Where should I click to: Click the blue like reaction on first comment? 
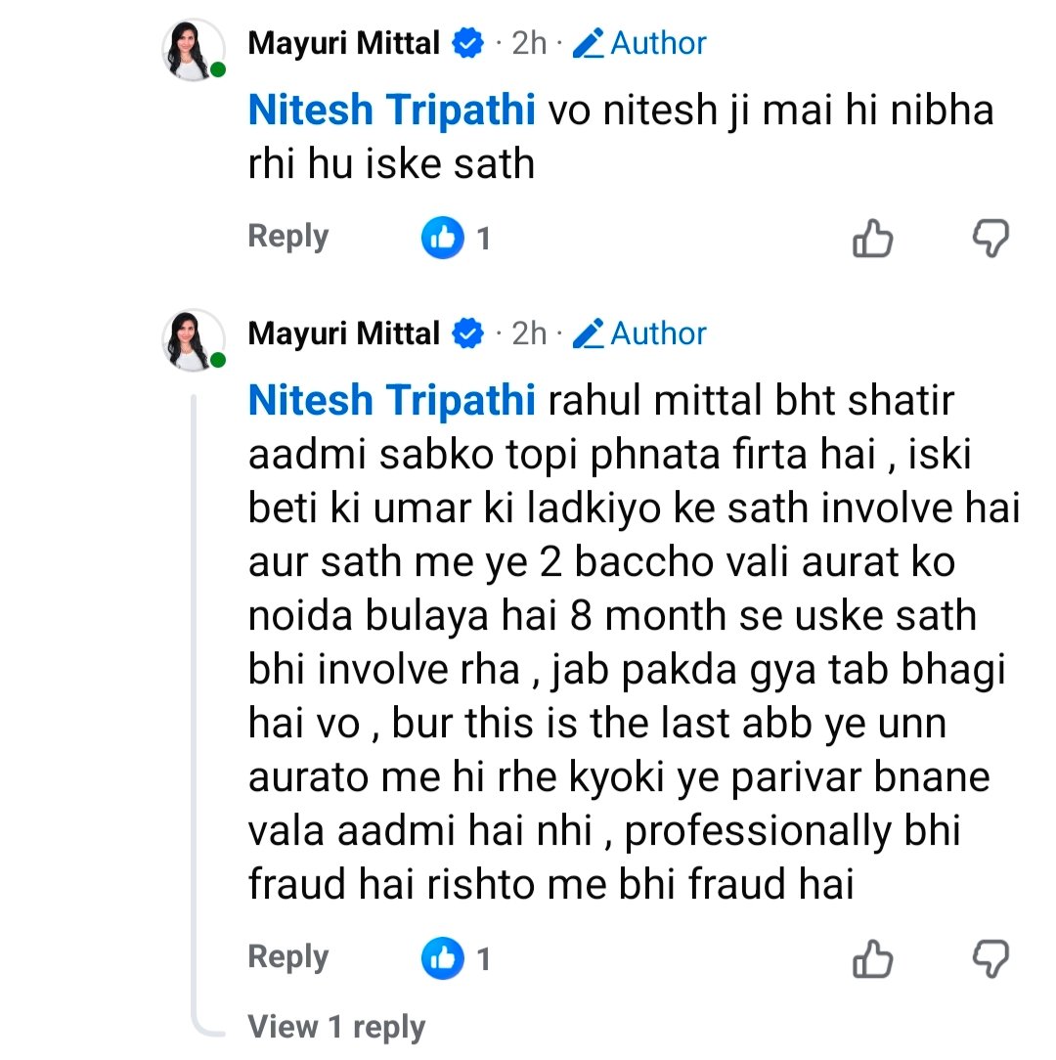442,238
